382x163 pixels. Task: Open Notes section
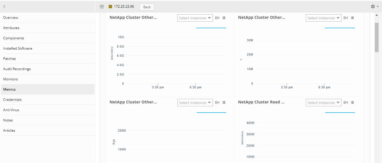point(48,120)
